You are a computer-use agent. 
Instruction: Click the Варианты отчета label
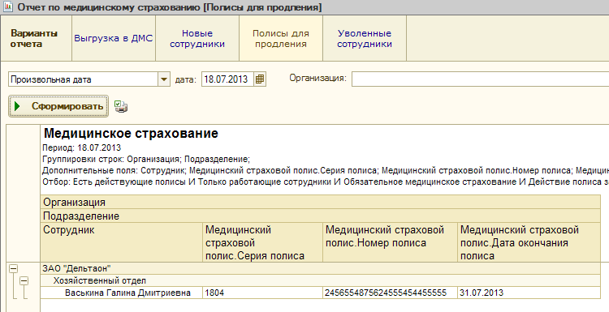[34, 38]
